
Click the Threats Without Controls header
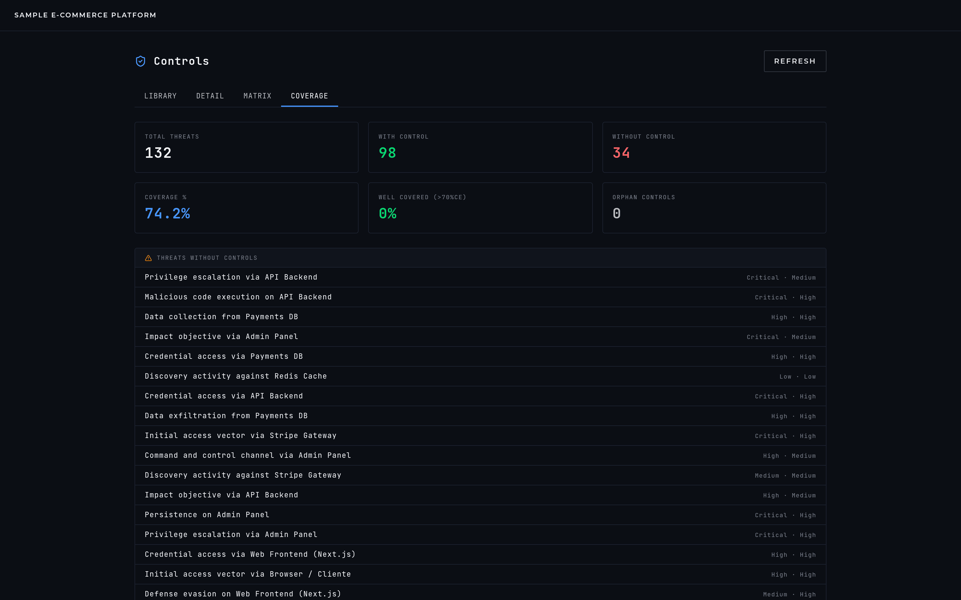point(480,258)
